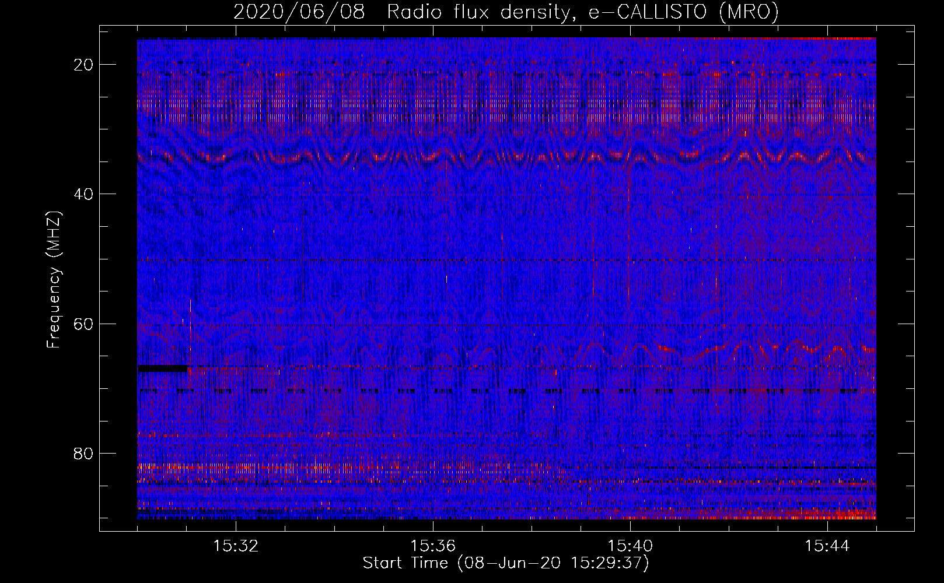Click the '15:40' time tick label
Image resolution: width=944 pixels, height=583 pixels.
(630, 546)
